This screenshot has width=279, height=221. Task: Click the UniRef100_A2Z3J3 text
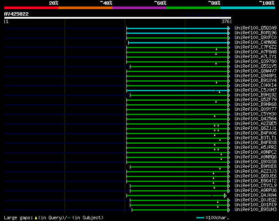click(255, 172)
